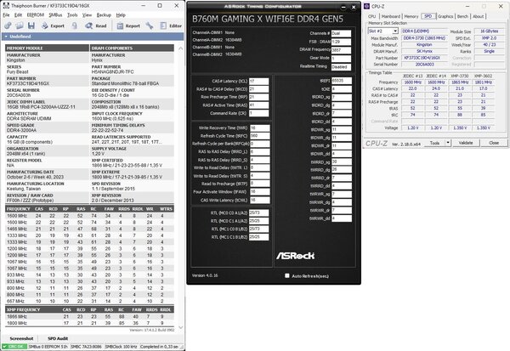Open the Slot #2 memory slot dropdown
The image size is (510, 351).
383,31
